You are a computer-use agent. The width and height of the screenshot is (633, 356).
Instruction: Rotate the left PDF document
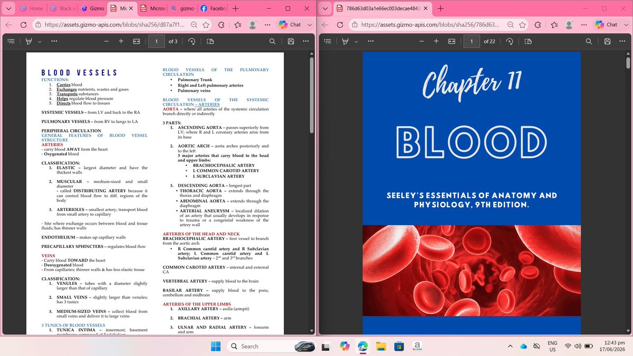point(192,41)
